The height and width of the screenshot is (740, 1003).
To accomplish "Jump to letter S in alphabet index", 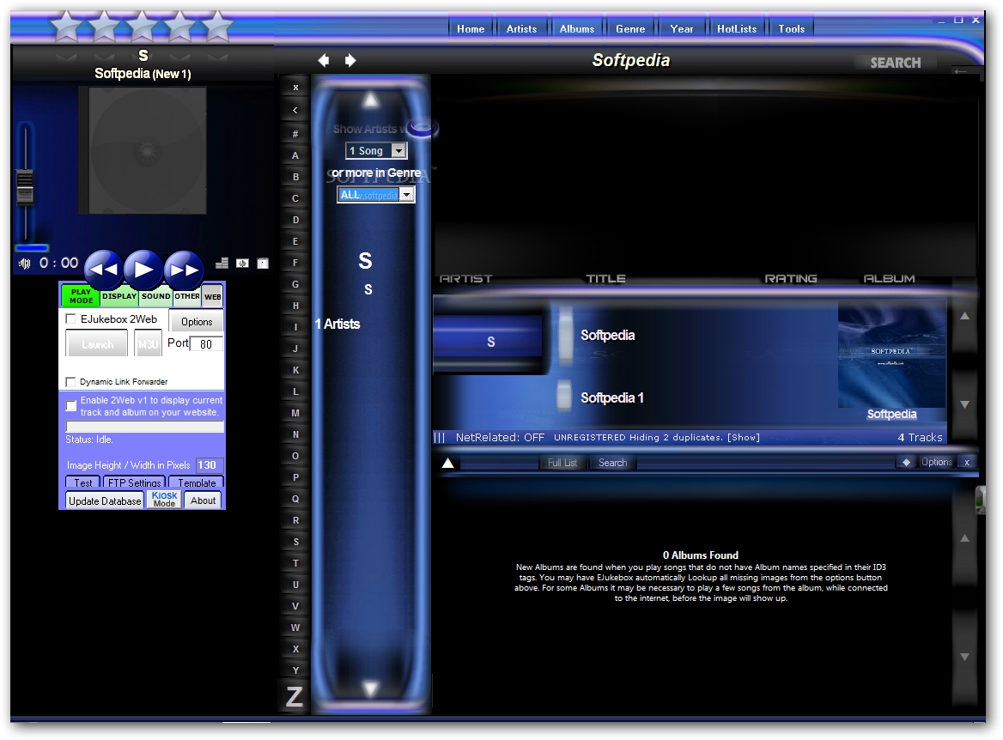I will coord(295,542).
